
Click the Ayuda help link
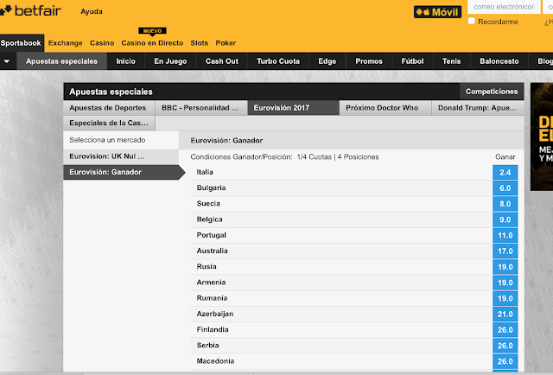pyautogui.click(x=91, y=12)
